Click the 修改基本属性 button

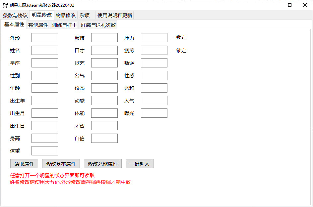(x=61, y=164)
